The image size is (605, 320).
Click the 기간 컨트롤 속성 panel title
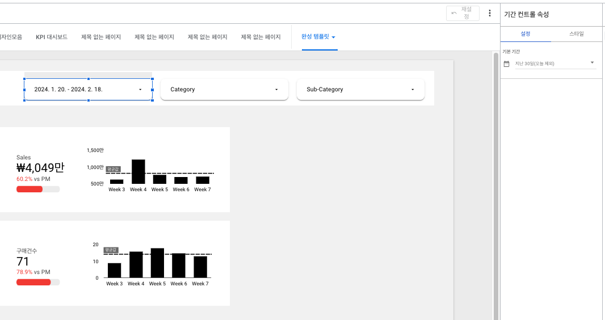pos(526,14)
